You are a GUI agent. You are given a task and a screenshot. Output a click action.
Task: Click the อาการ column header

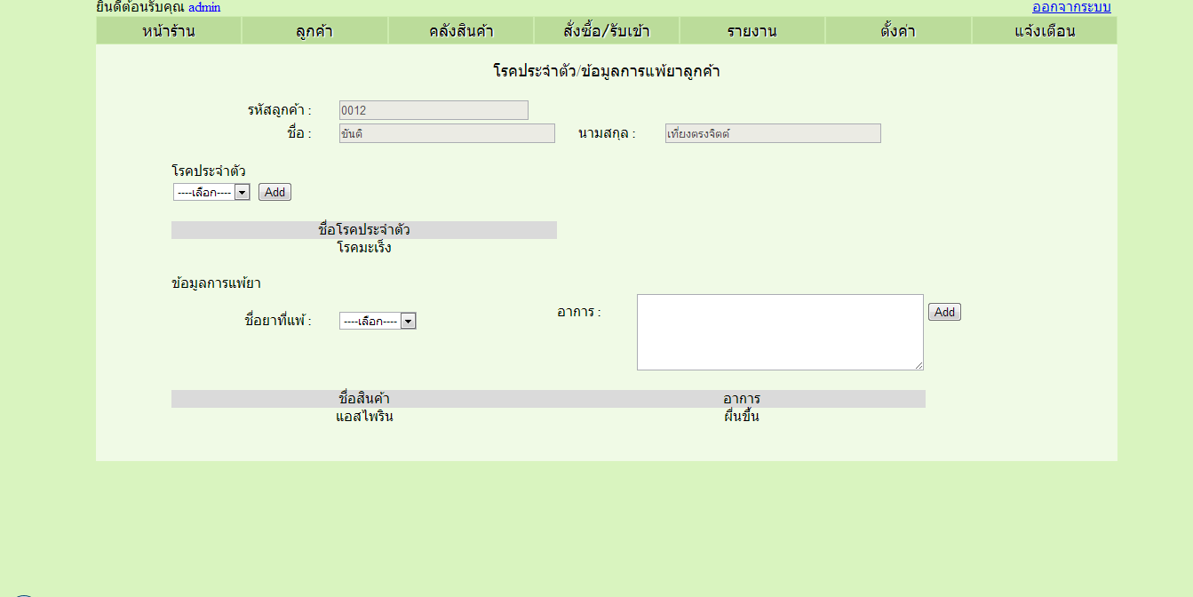(742, 399)
